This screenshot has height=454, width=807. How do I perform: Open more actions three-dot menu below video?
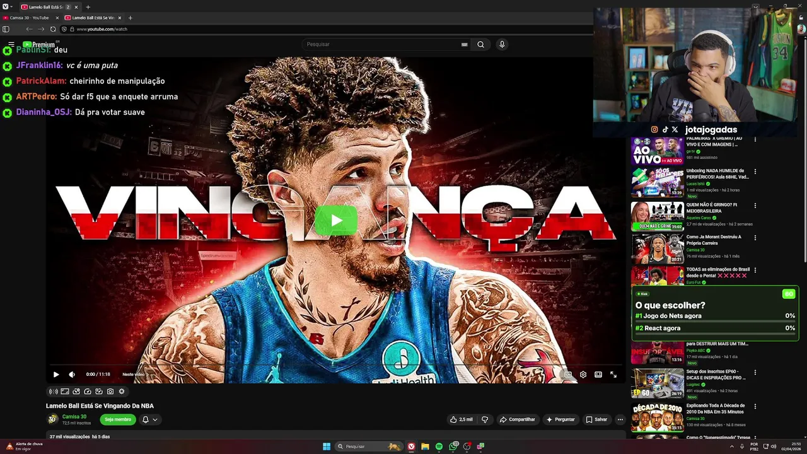(620, 419)
